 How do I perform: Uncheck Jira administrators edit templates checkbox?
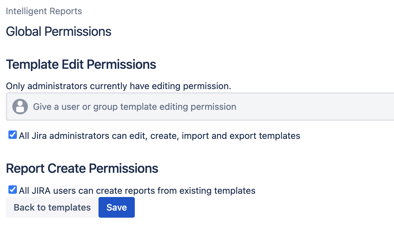[x=12, y=135]
